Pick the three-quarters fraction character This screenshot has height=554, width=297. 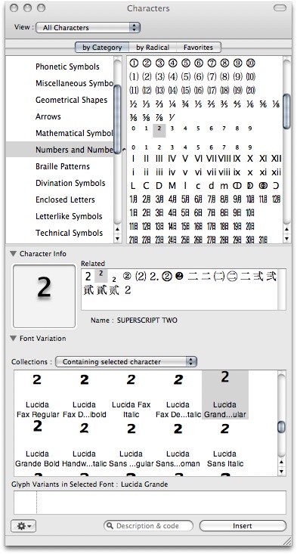(x=185, y=104)
